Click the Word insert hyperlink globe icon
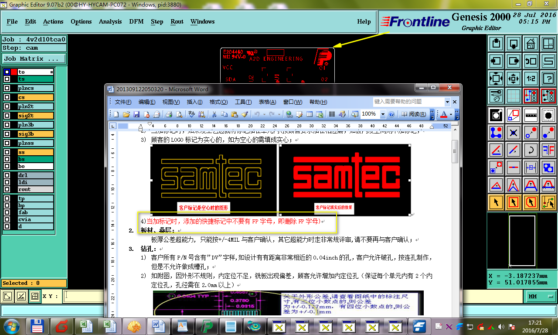 pyautogui.click(x=289, y=114)
